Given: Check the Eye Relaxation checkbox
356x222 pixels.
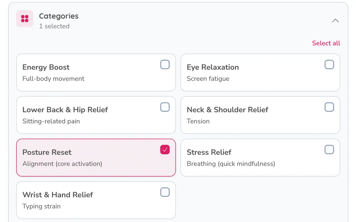Looking at the screenshot, I should 329,65.
